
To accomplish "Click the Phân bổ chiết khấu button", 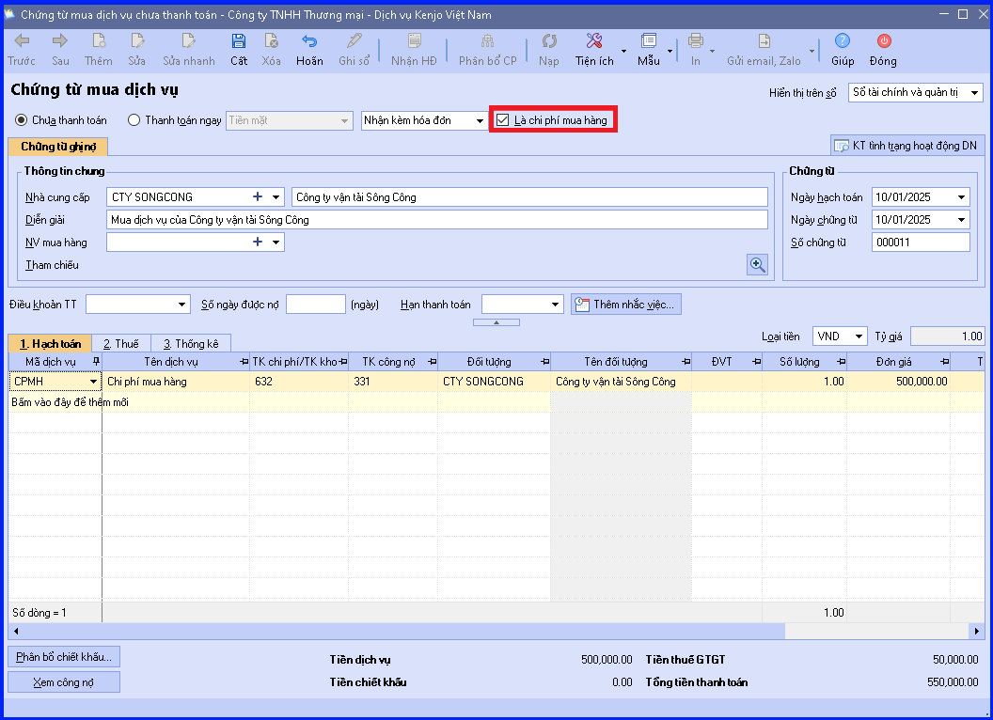I will tap(64, 657).
